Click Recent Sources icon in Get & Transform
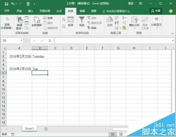Screen dimensions: 176x137 coord(27,28)
